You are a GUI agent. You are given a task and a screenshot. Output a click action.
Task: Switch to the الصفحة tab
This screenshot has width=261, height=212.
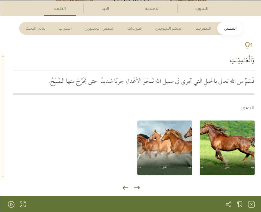(152, 9)
